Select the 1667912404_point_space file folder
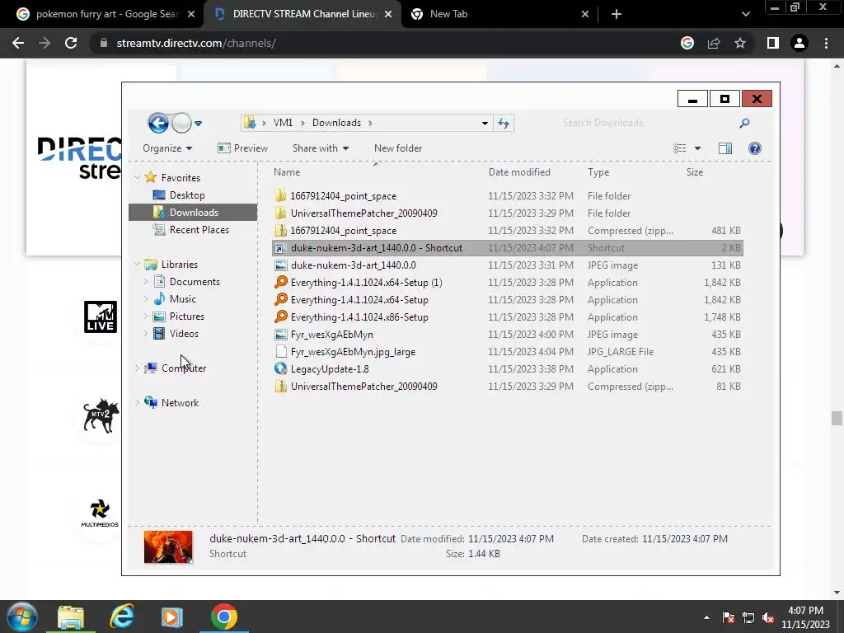The height and width of the screenshot is (633, 844). [x=508, y=196]
